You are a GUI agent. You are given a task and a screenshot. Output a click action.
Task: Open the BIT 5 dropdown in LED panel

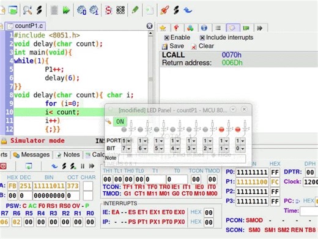[159, 148]
